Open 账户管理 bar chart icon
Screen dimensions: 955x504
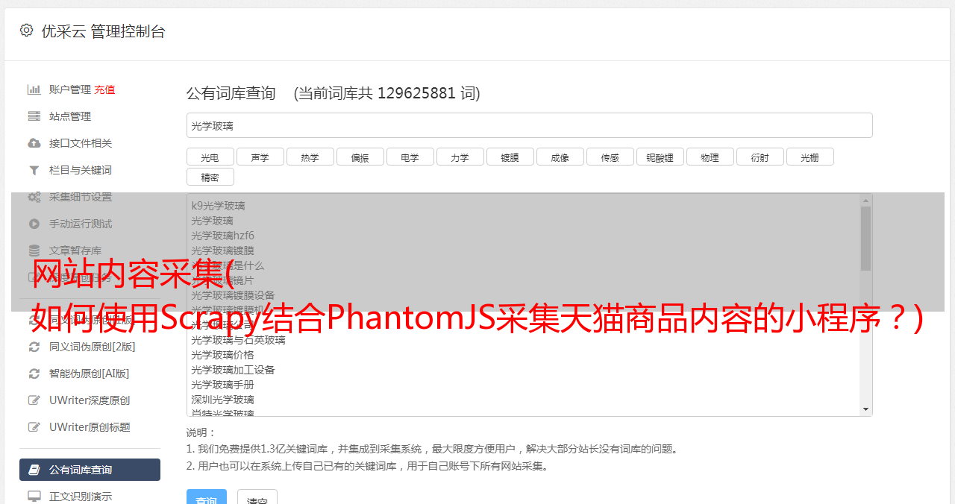34,89
